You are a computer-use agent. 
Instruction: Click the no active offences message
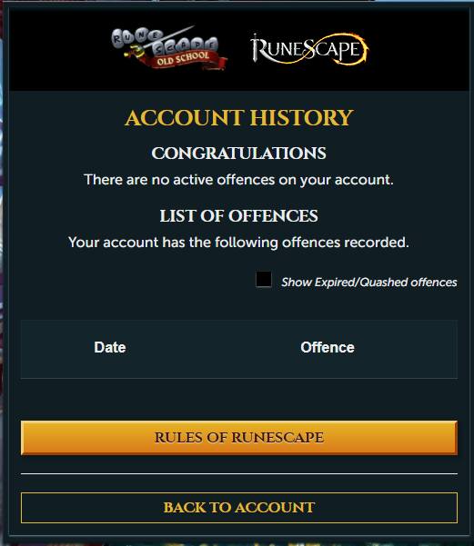[x=239, y=180]
